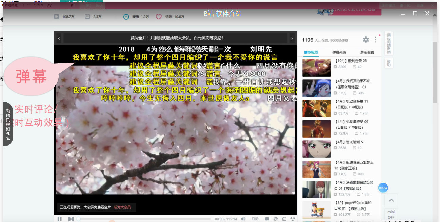Open the danmaku input icon in playback bar

point(267,219)
